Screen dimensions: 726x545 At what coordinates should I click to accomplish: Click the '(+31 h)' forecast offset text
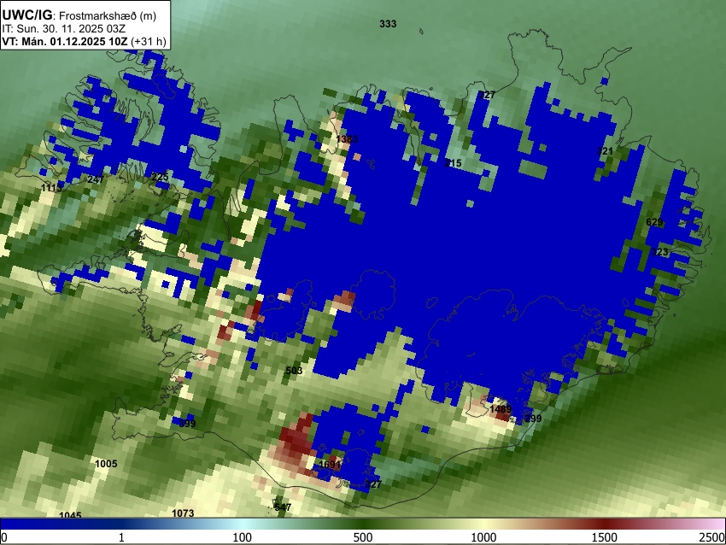[x=149, y=41]
